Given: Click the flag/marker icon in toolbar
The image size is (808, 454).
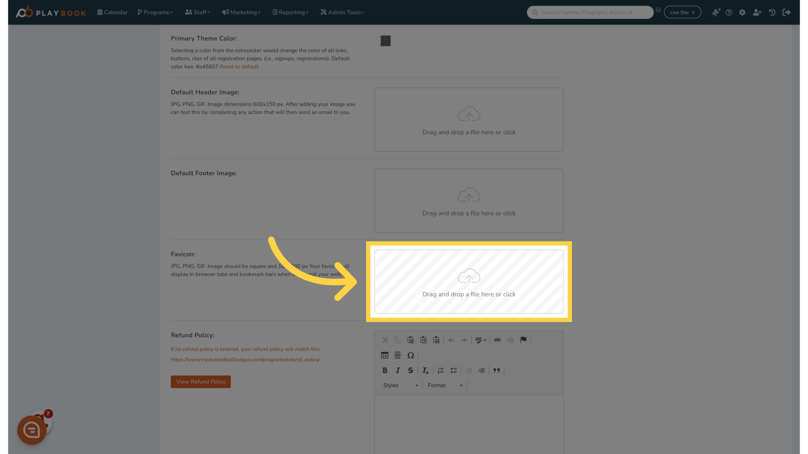Looking at the screenshot, I should (x=524, y=340).
